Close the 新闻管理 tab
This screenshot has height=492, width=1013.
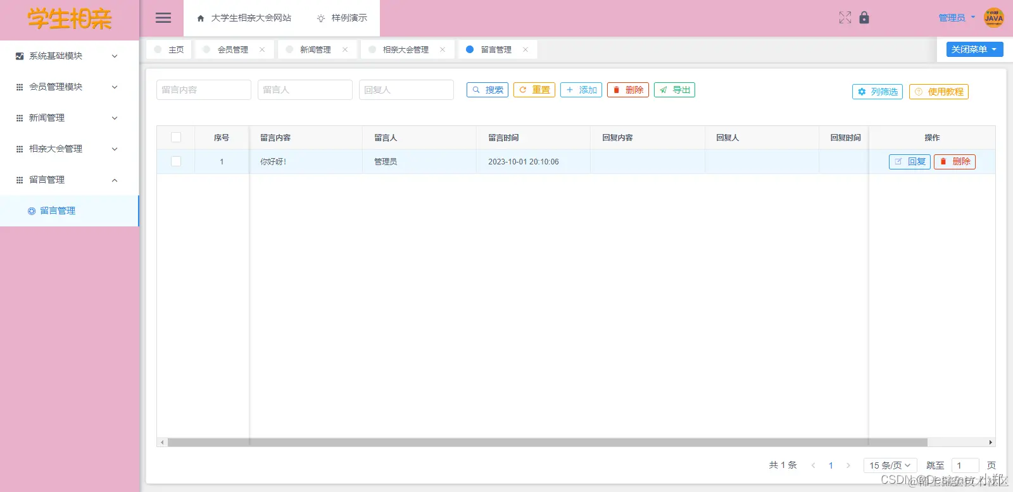345,49
